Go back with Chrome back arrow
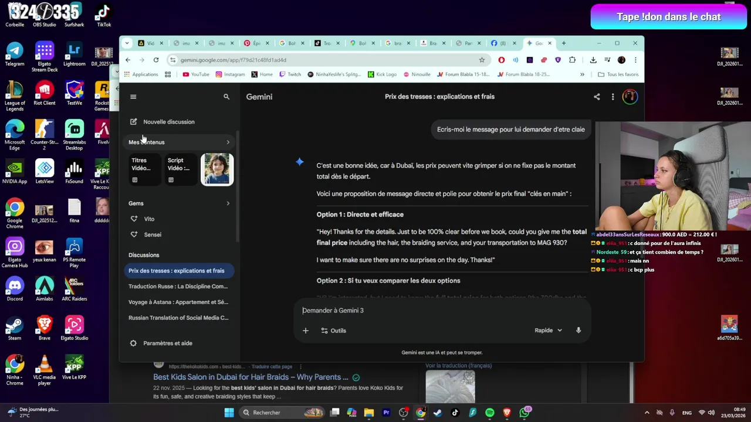The image size is (751, 422). 128,60
